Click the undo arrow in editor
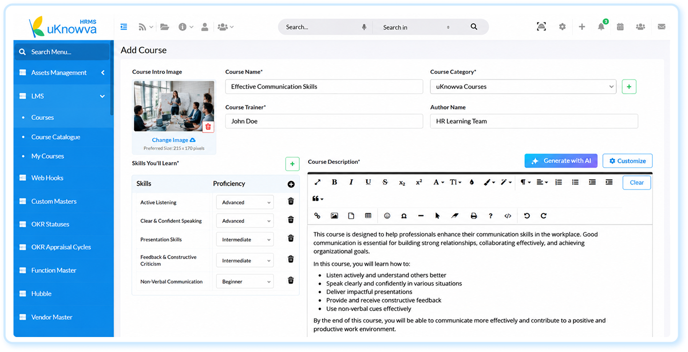The image size is (688, 352). pyautogui.click(x=527, y=216)
